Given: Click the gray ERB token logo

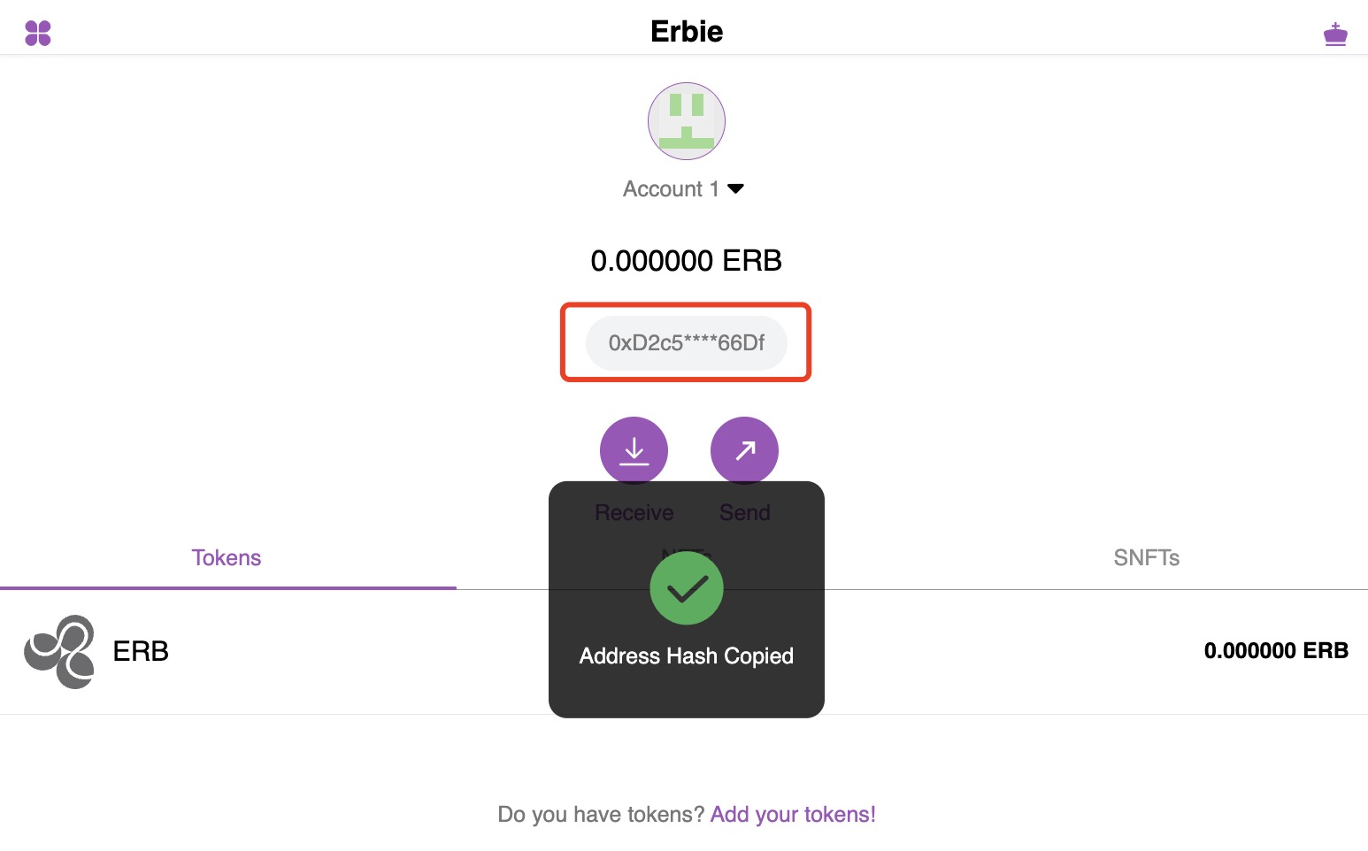Looking at the screenshot, I should 60,652.
